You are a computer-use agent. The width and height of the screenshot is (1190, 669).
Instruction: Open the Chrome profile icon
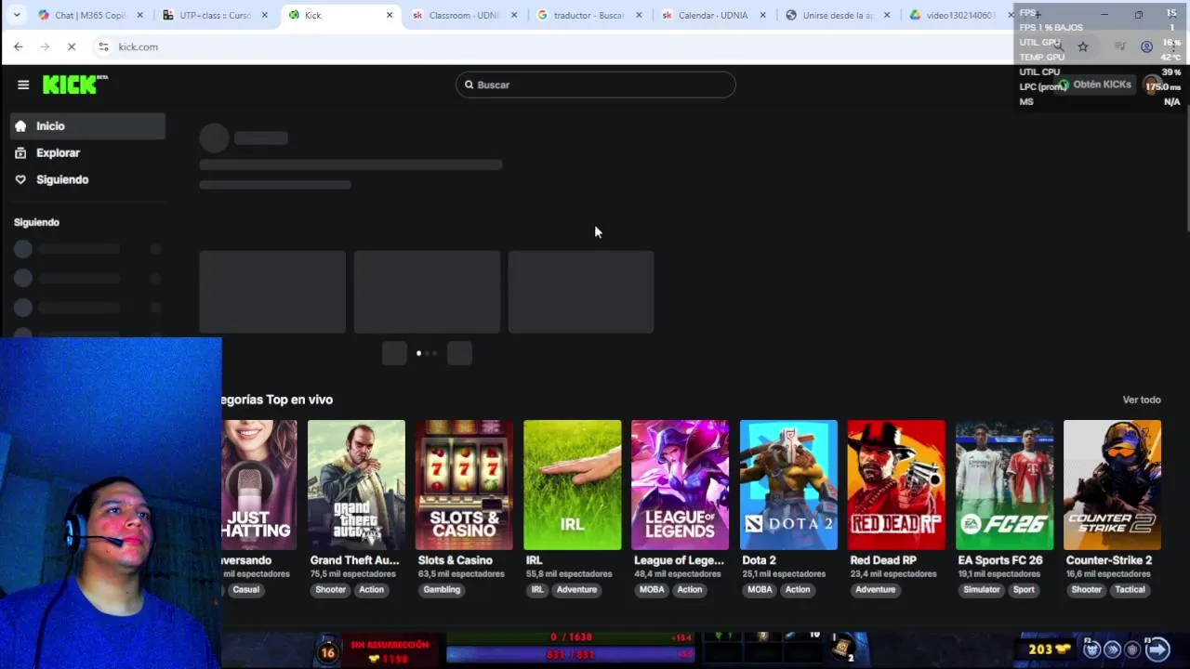(1146, 46)
